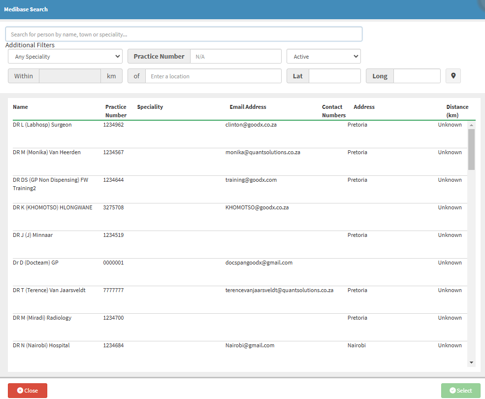Click the results list scrollbar thumb
This screenshot has height=399, width=485.
click(471, 150)
